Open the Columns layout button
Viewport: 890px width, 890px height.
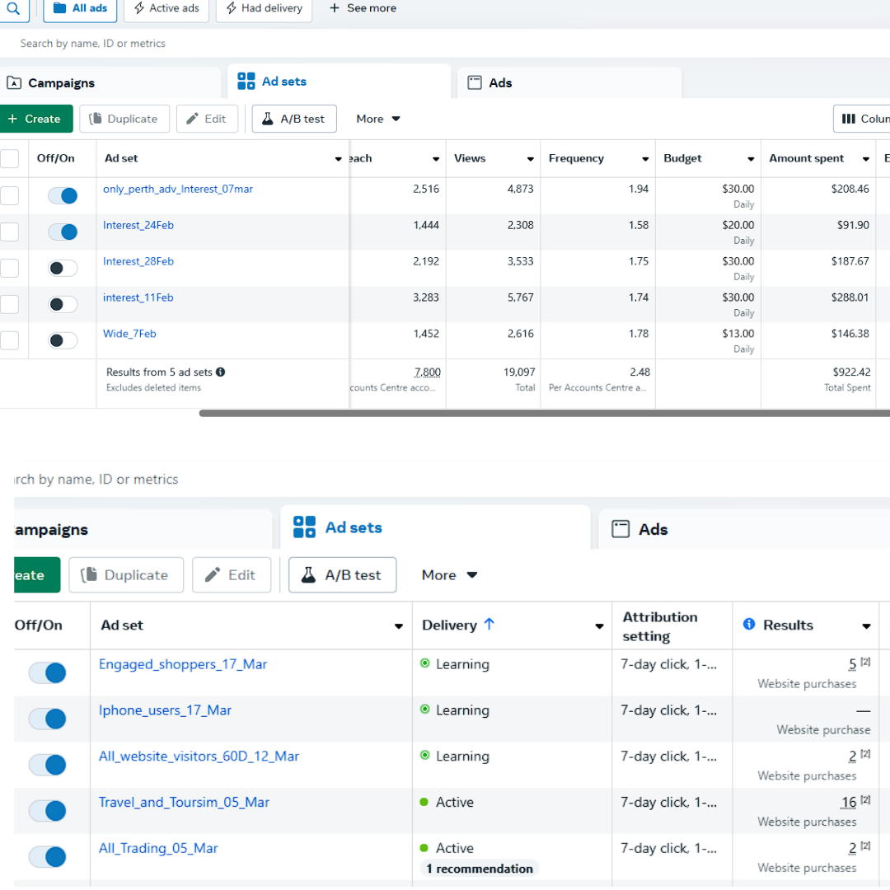click(x=862, y=119)
